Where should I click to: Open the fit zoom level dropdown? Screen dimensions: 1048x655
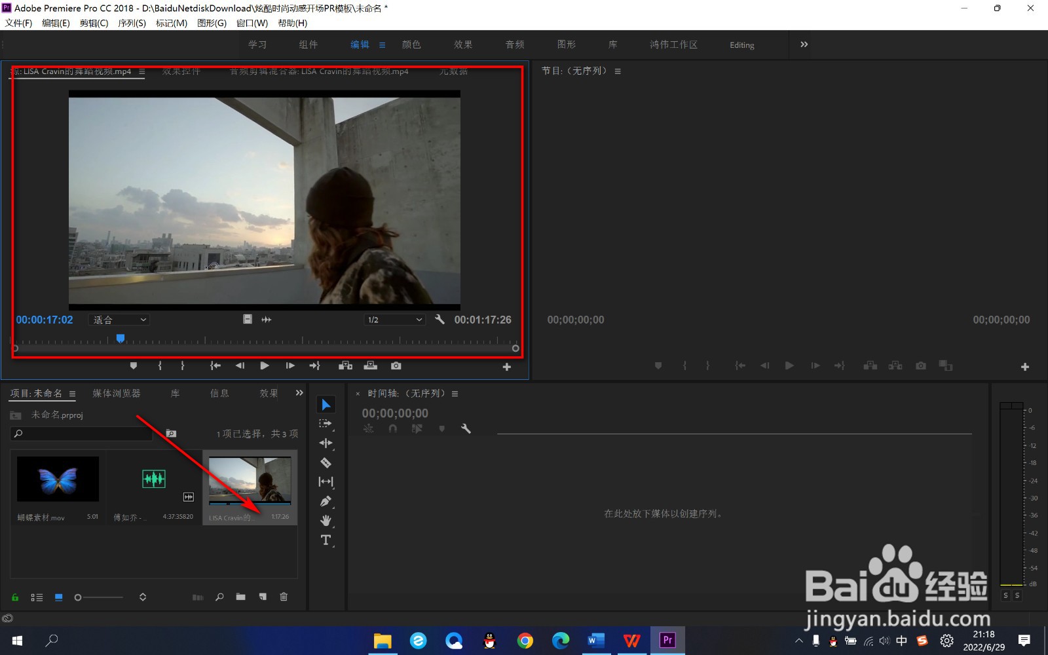[119, 320]
